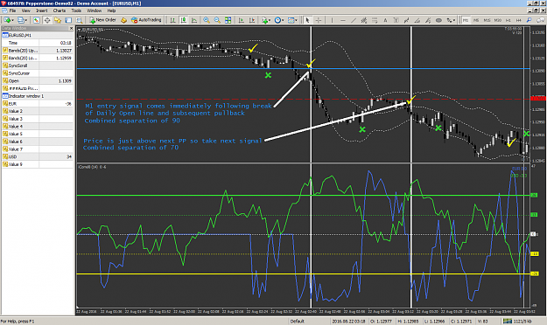This screenshot has width=547, height=325.
Task: Select EURUSD,M1 row in Data Window
Action: pyautogui.click(x=38, y=35)
